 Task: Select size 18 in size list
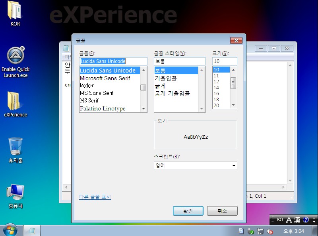[221, 100]
